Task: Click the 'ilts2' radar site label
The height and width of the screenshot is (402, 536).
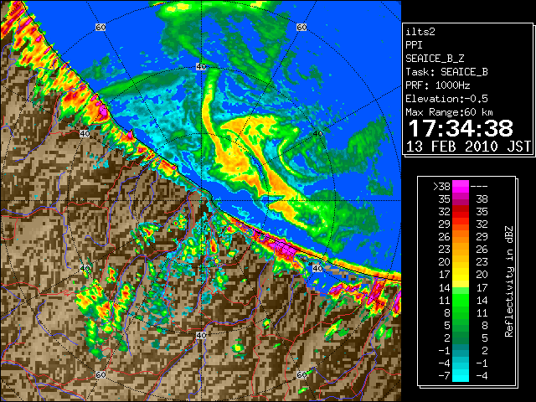Action: pos(420,32)
